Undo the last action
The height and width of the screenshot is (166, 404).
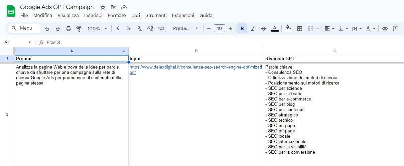click(x=47, y=29)
